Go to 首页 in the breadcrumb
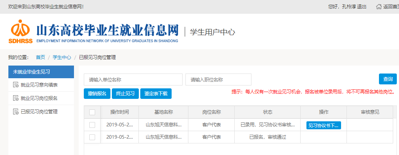 pos(40,57)
